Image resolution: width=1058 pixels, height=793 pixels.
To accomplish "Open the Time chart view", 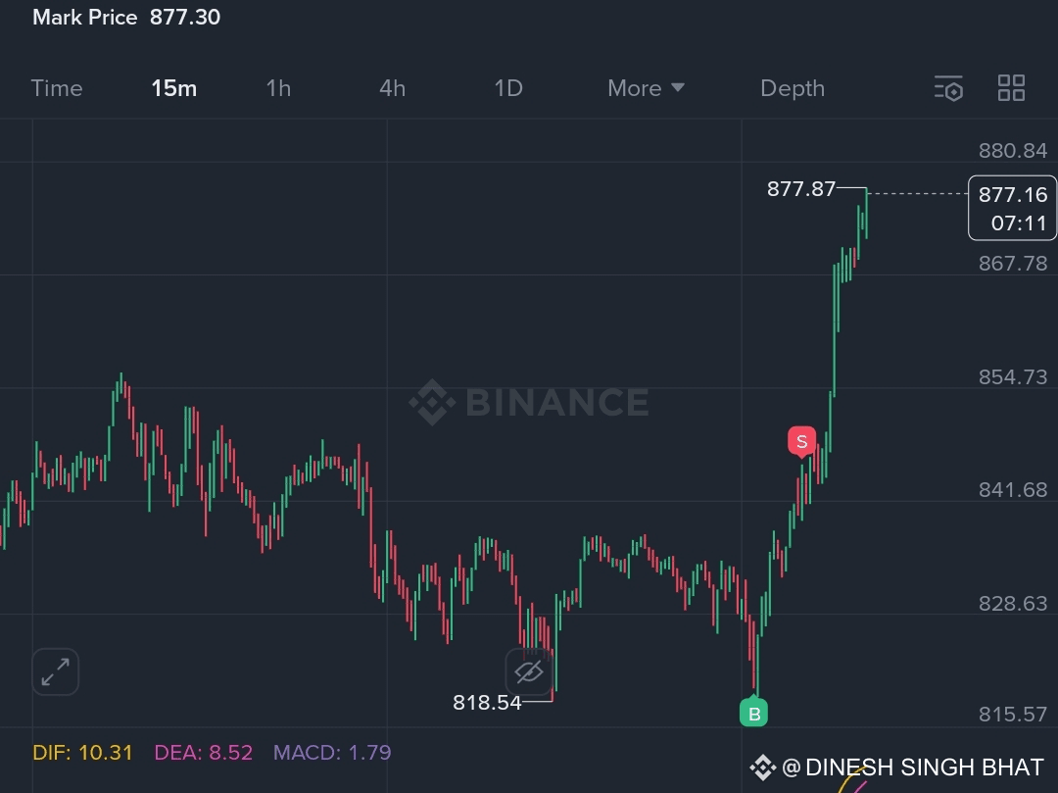I will coord(57,88).
